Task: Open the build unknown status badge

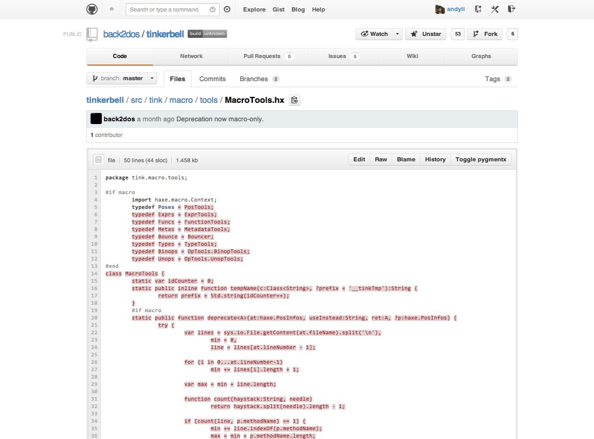Action: pos(208,34)
